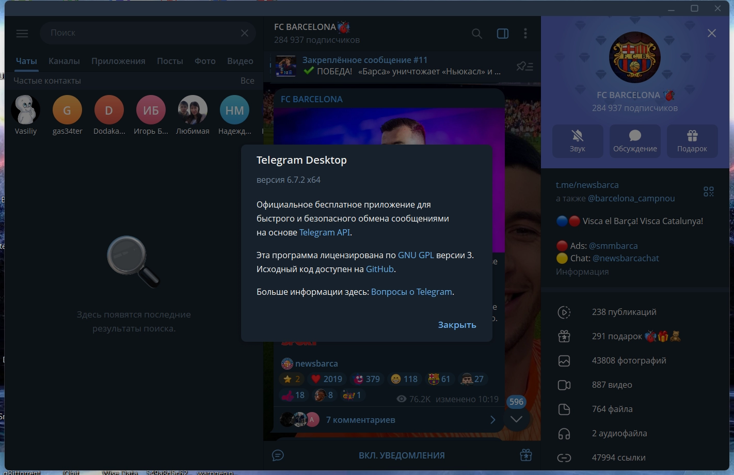Click Закрыть to dismiss the about dialog
This screenshot has height=475, width=734.
457,325
